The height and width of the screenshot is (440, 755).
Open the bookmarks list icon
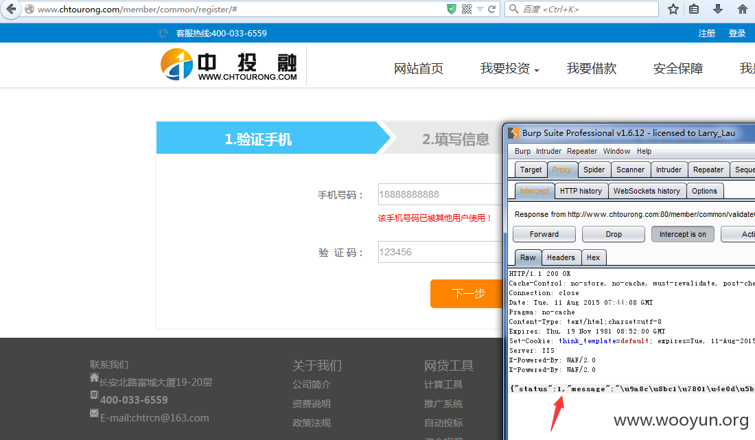(x=694, y=9)
